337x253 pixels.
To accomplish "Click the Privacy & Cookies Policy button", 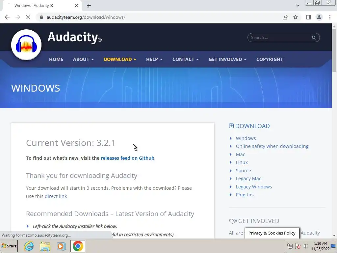I will tap(272, 233).
